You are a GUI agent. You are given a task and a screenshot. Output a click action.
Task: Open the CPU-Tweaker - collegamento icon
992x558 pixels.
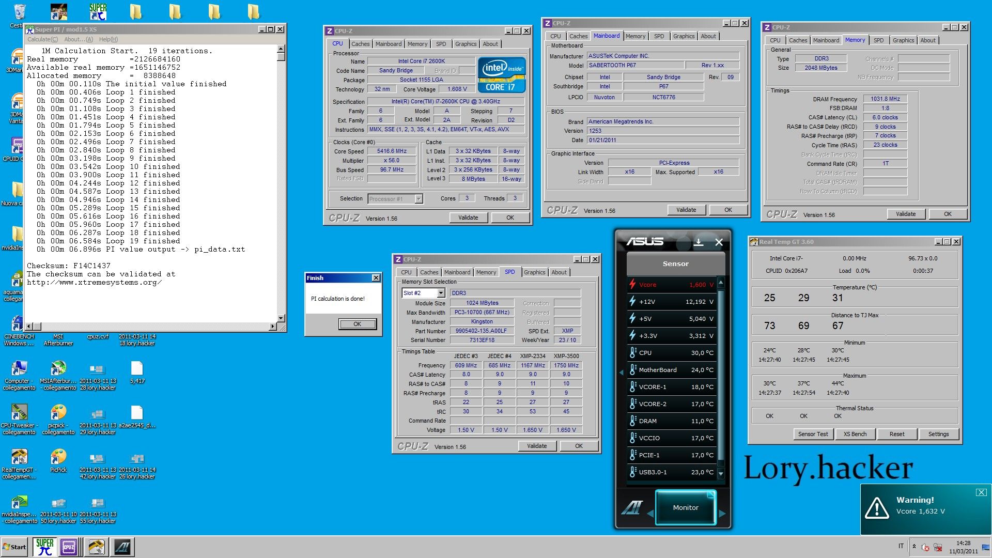19,420
